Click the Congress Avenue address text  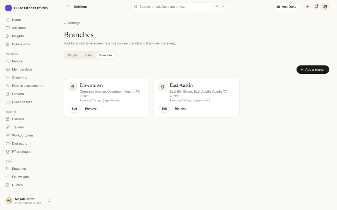[x=110, y=94]
